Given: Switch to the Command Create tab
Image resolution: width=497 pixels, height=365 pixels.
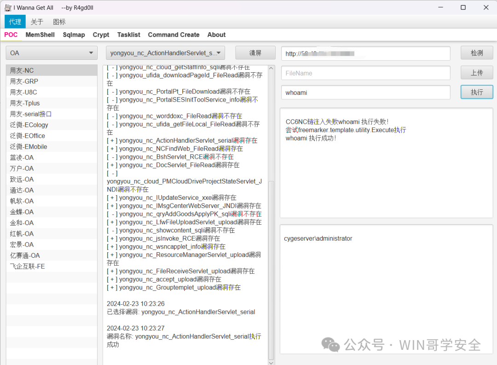Looking at the screenshot, I should coord(173,35).
